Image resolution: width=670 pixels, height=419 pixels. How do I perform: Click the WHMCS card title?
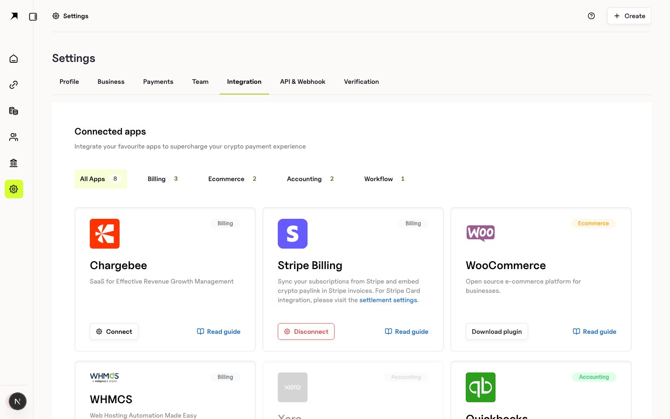[x=111, y=399]
